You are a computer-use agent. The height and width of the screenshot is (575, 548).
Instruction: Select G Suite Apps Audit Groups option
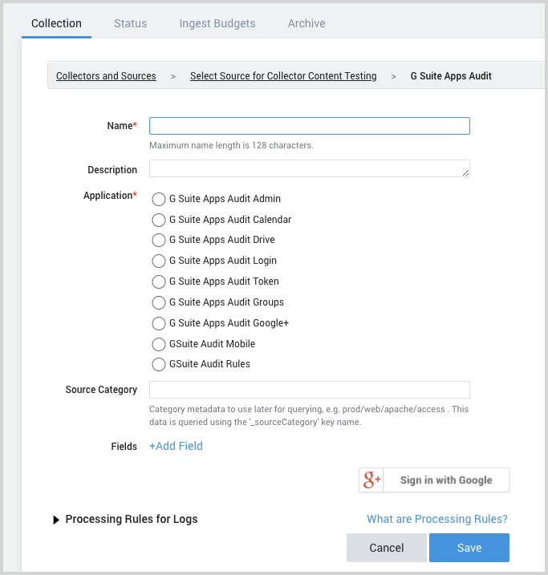[159, 303]
